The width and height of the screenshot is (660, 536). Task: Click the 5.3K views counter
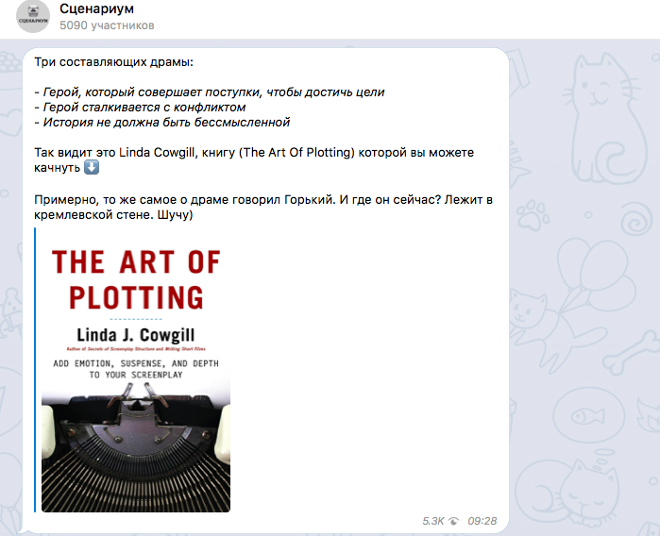pos(432,521)
